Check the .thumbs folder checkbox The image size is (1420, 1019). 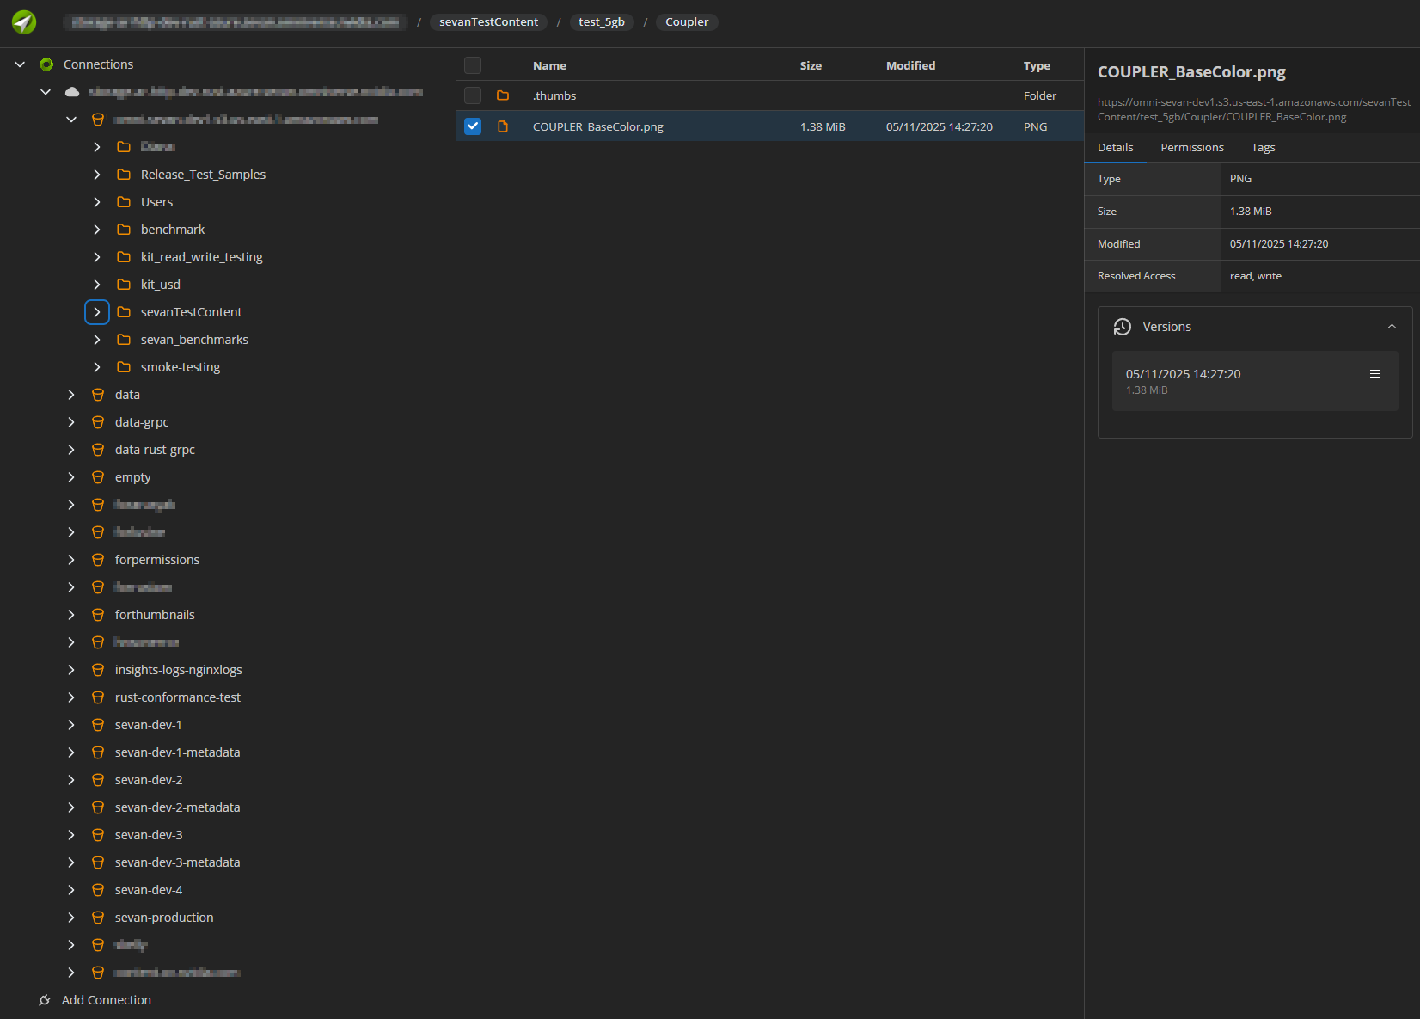473,95
